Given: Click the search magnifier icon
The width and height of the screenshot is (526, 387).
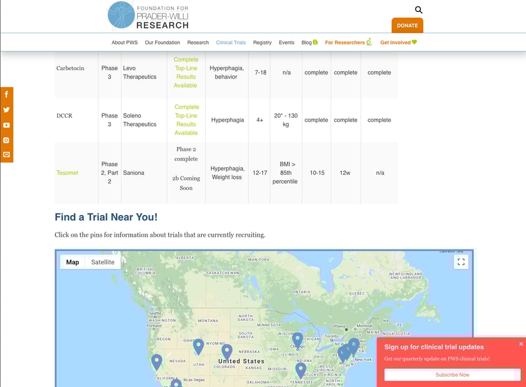Looking at the screenshot, I should pyautogui.click(x=419, y=10).
